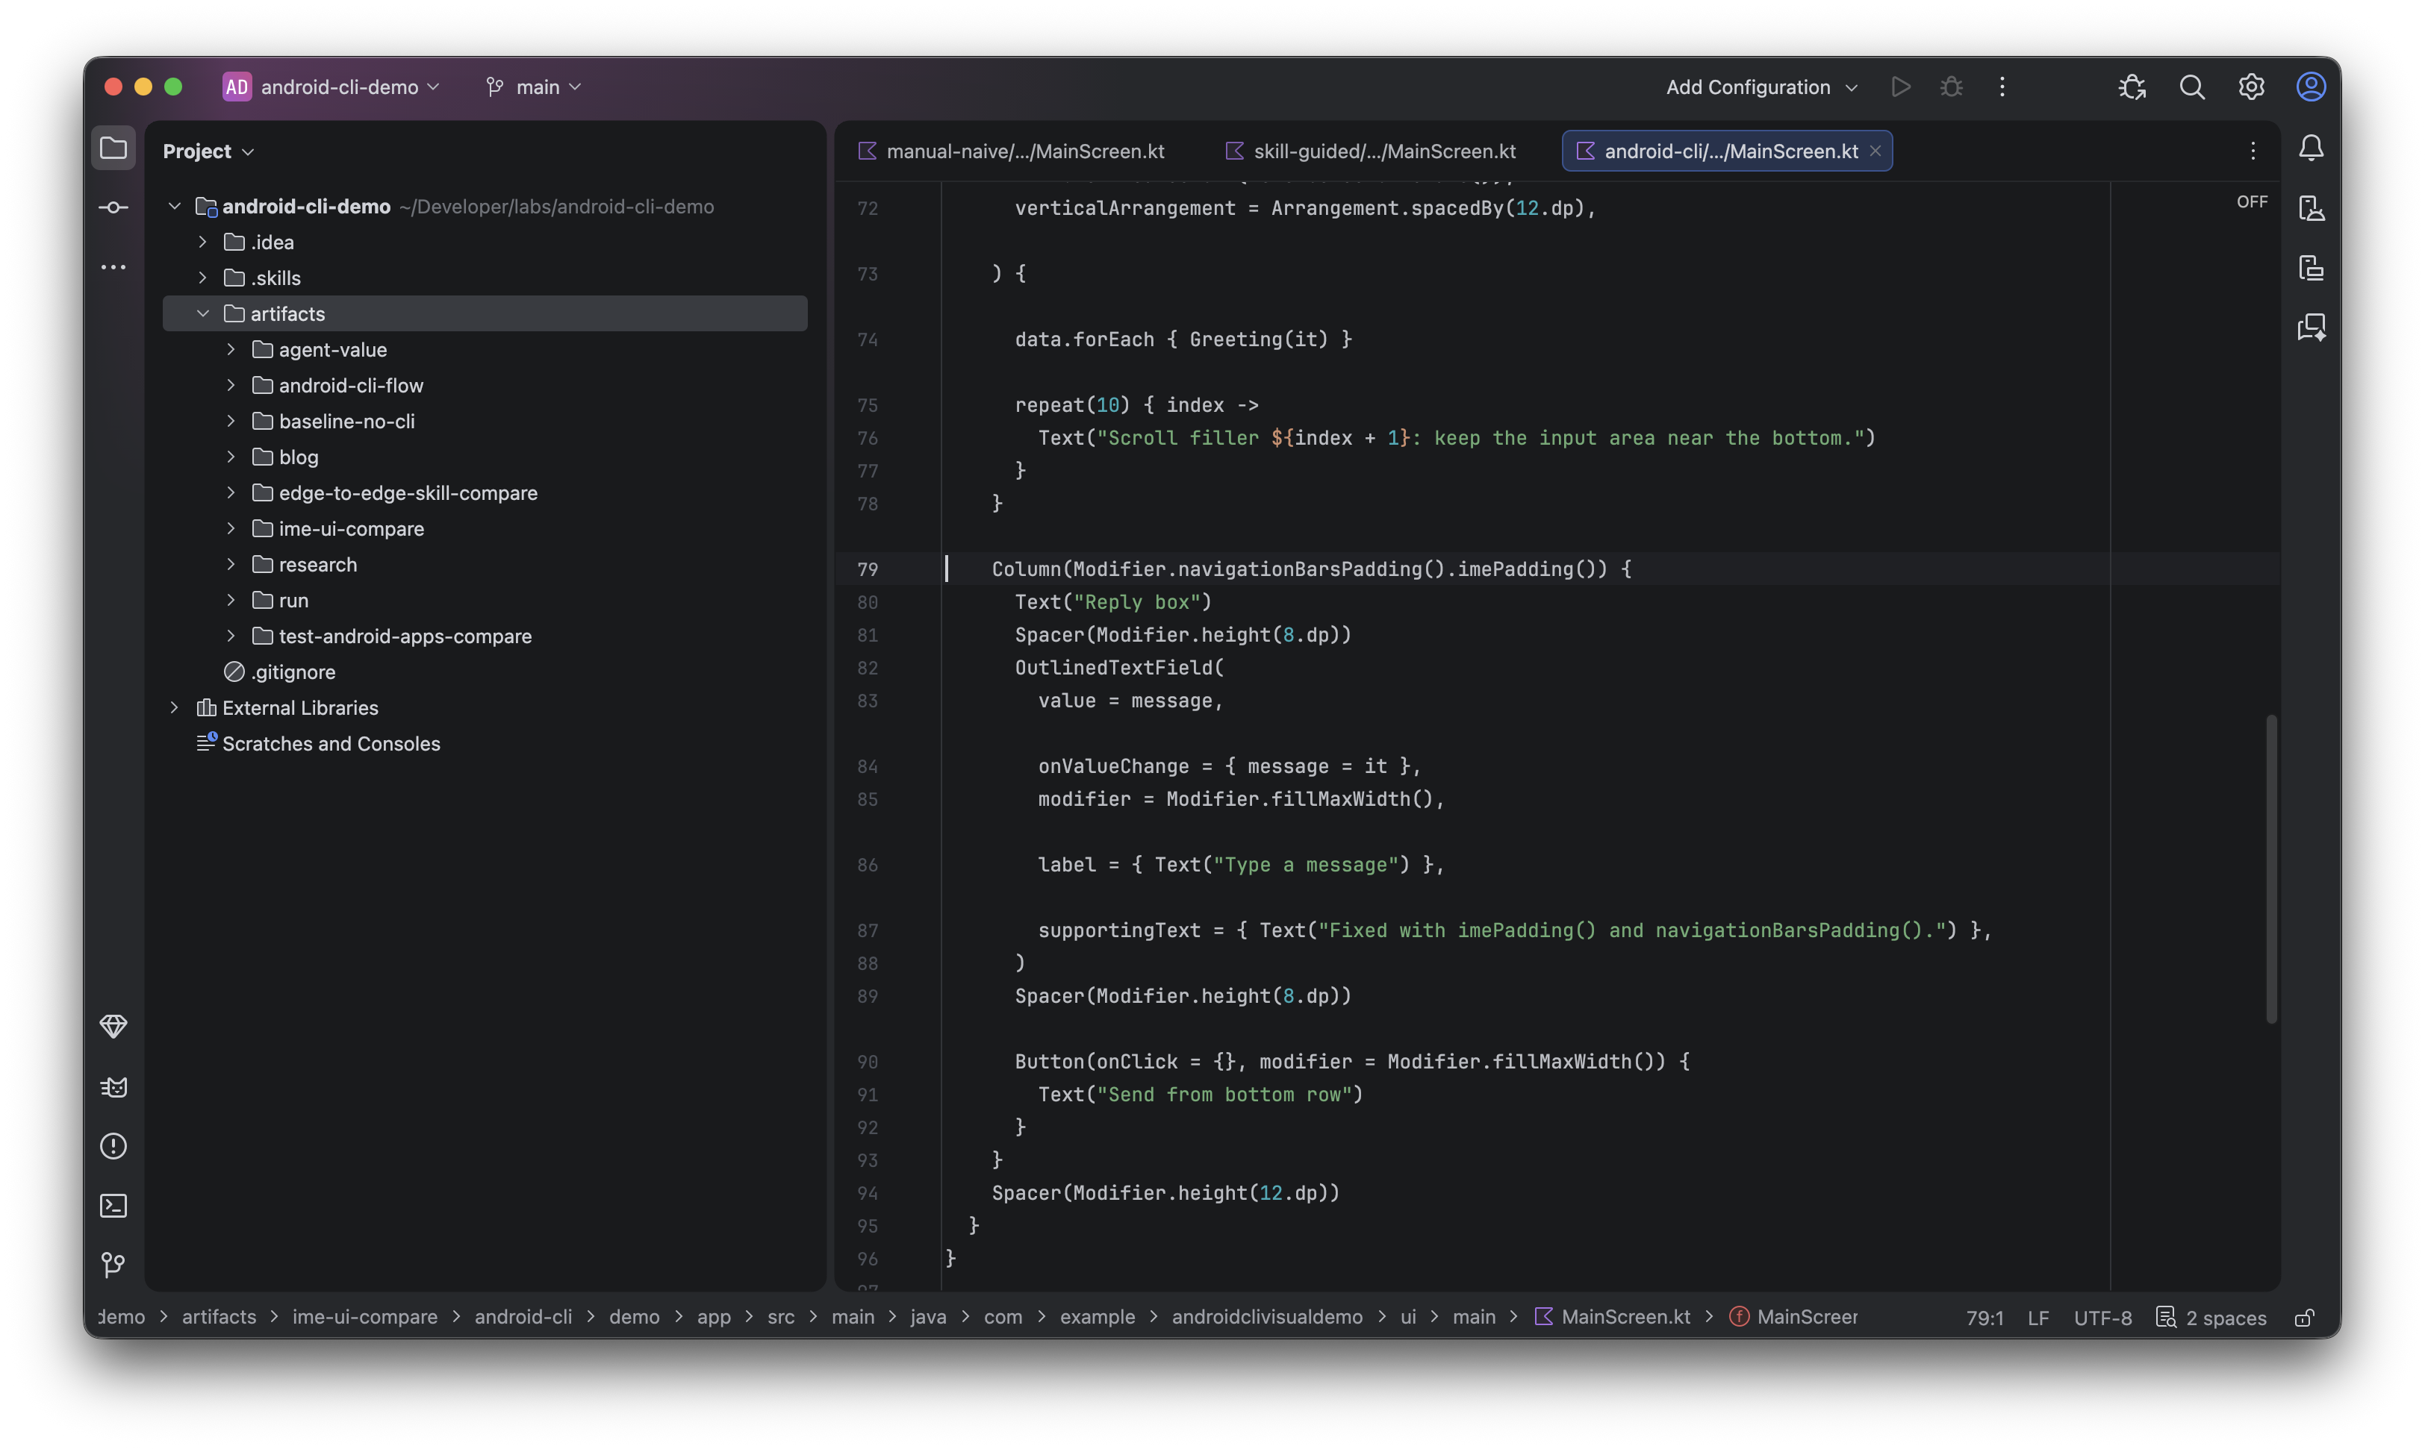Open the second right-sidebar clipboard tool icon
Viewport: 2425px width, 1449px height.
click(x=2311, y=268)
